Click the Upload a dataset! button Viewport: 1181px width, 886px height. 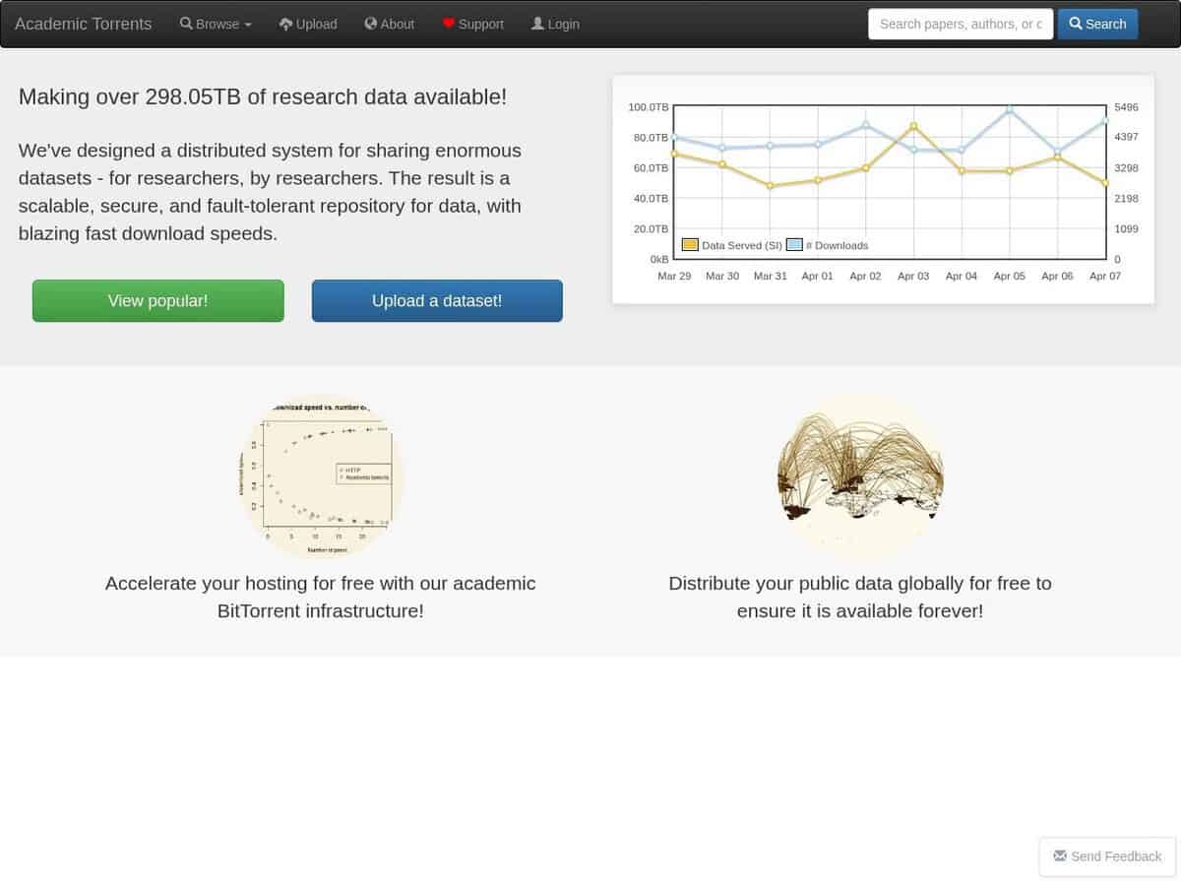tap(437, 300)
